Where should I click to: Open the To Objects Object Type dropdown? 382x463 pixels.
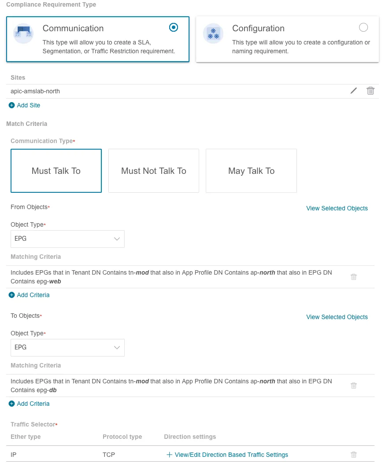coord(67,347)
